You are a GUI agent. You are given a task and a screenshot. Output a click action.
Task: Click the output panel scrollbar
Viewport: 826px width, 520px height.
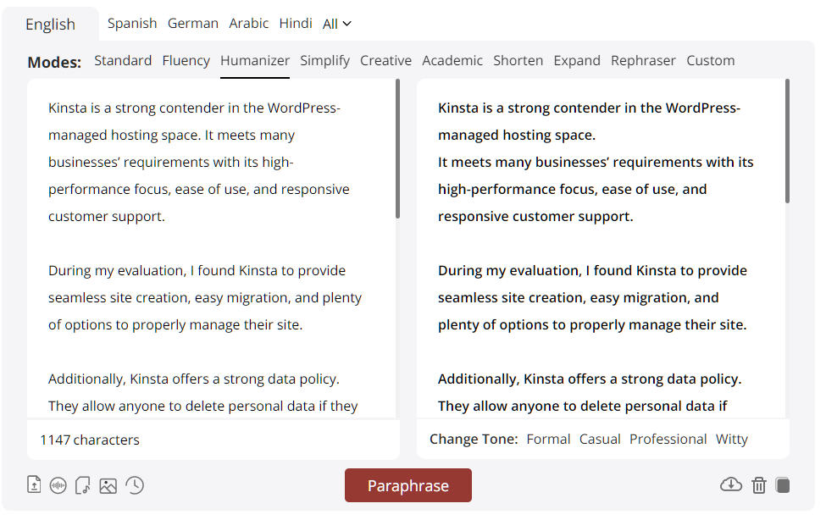pos(787,140)
